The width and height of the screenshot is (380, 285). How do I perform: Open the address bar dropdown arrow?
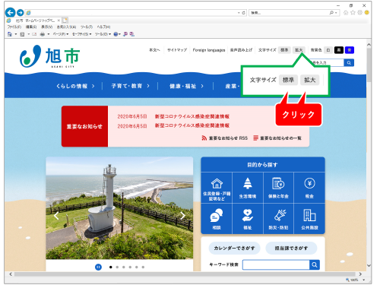coord(239,13)
